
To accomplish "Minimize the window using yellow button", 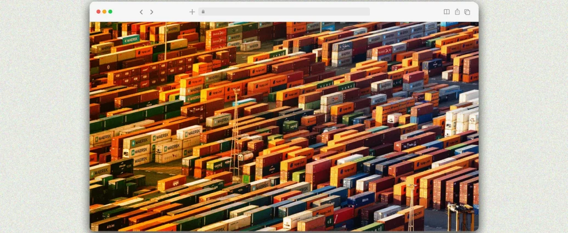I will (x=104, y=12).
